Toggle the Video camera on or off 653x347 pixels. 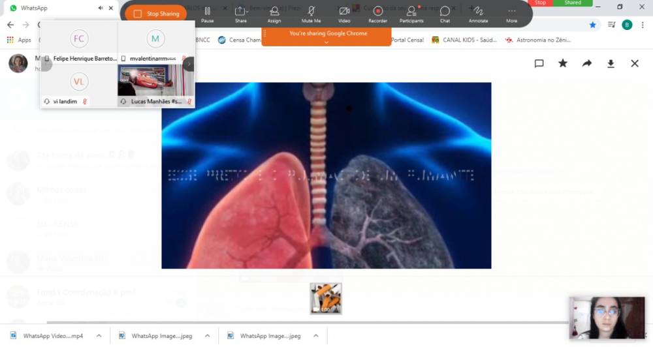pos(344,13)
